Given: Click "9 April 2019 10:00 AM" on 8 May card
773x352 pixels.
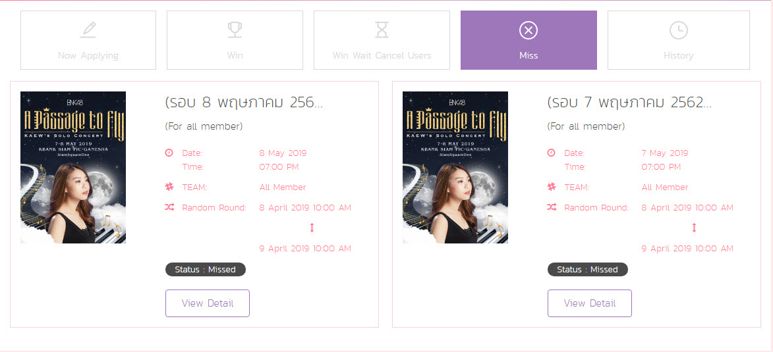Looking at the screenshot, I should coord(305,249).
